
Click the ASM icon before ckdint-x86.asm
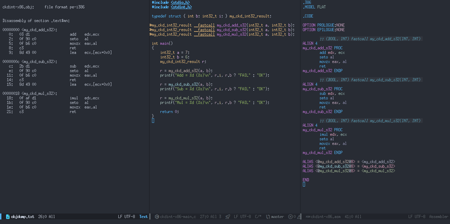coord(308,217)
